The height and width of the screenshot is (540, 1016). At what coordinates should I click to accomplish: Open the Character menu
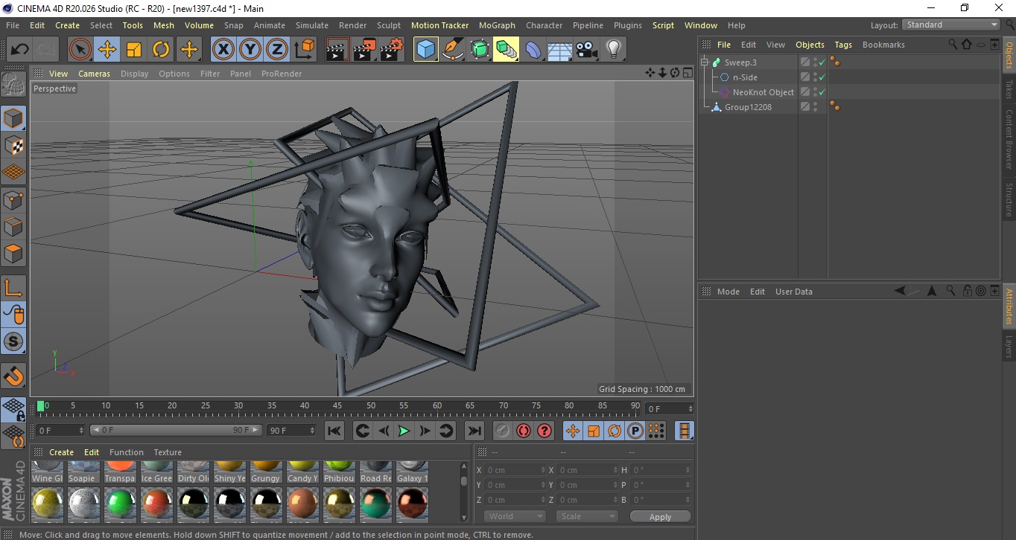coord(544,25)
